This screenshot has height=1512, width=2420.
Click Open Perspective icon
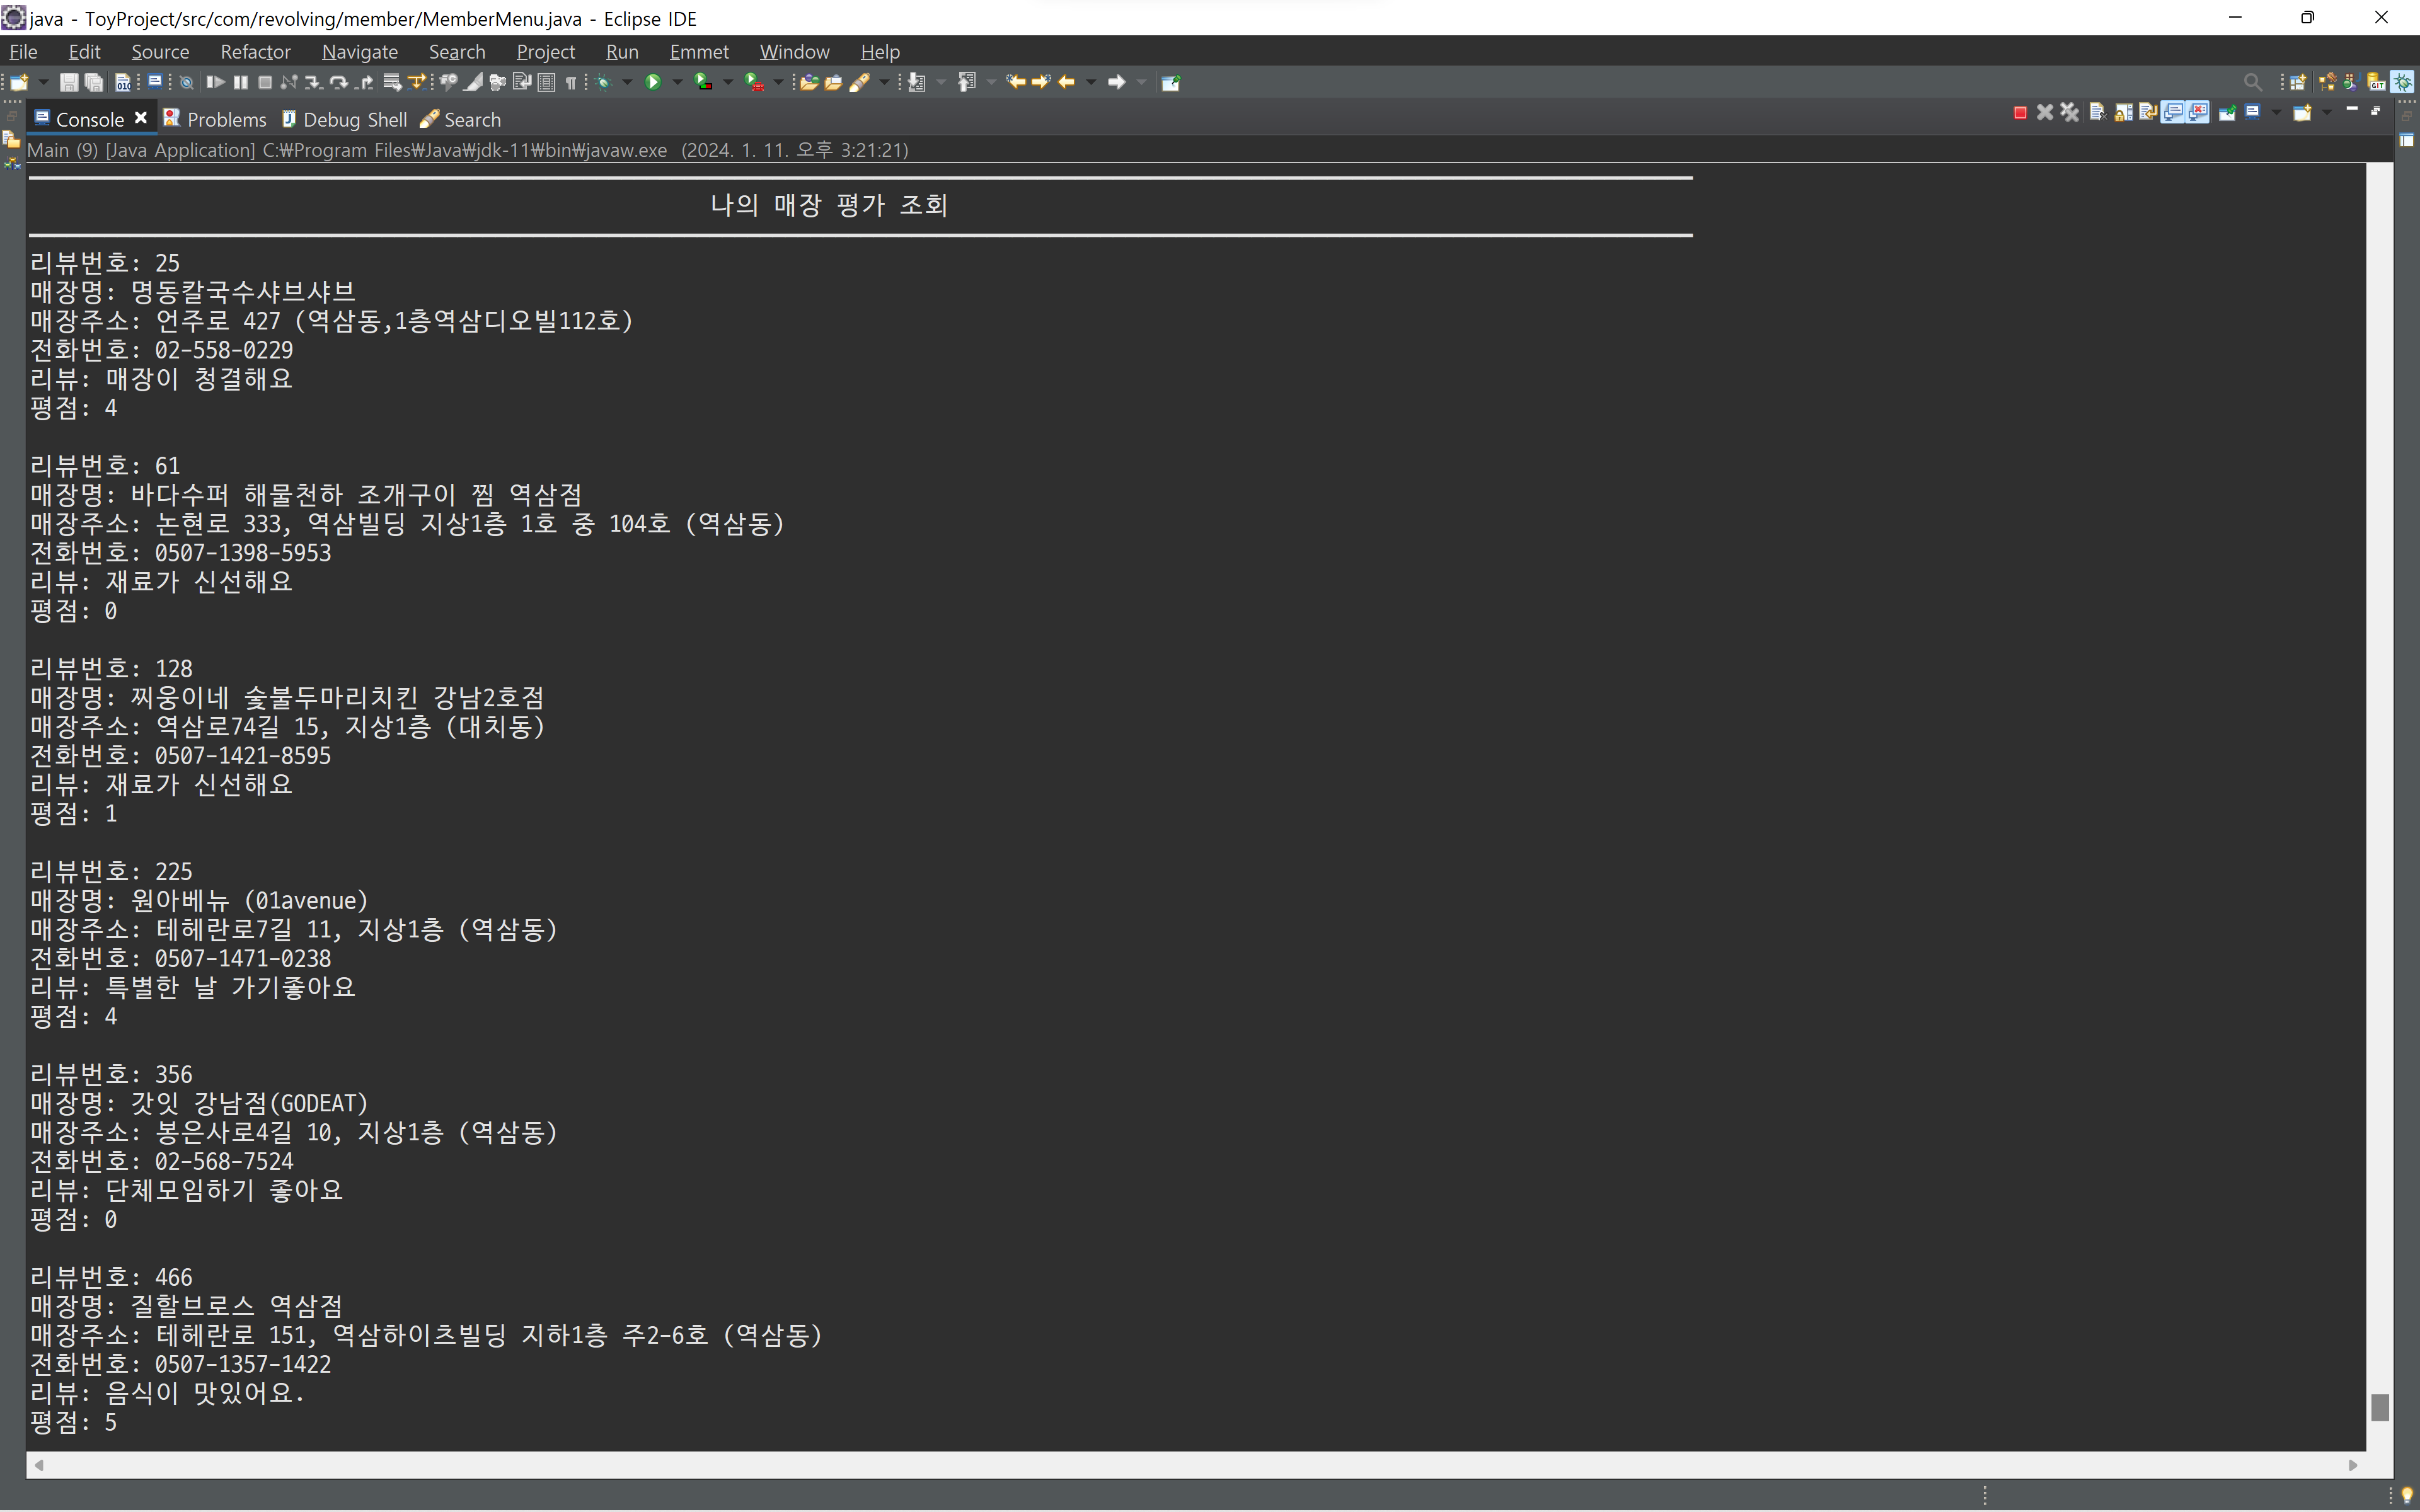coord(2298,82)
